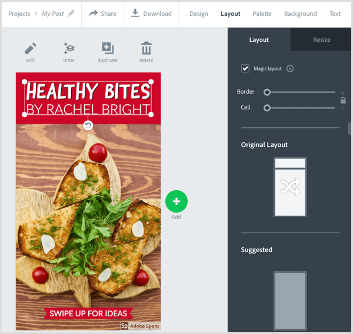The width and height of the screenshot is (353, 334).
Task: Open the Background tab
Action: [300, 14]
